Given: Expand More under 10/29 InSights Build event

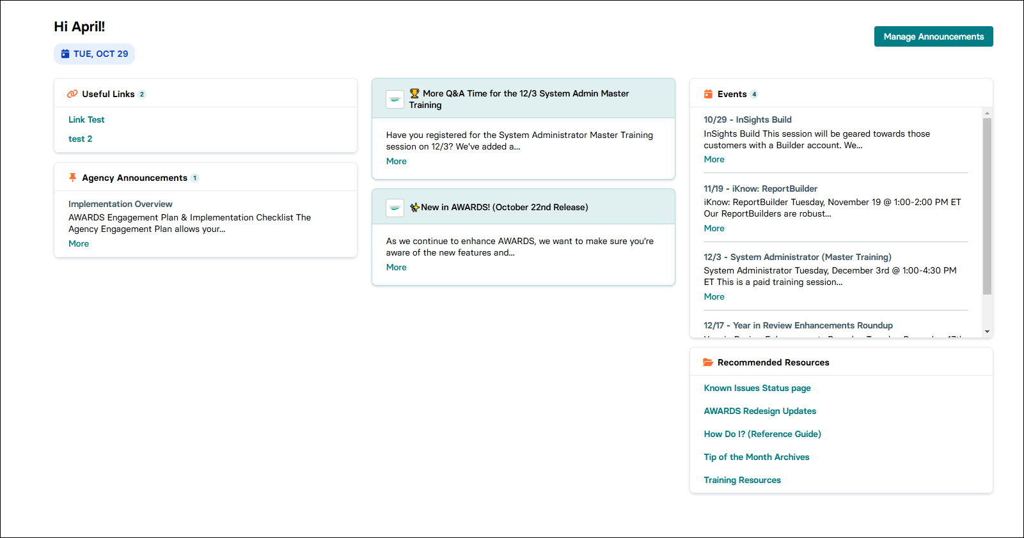Looking at the screenshot, I should pyautogui.click(x=714, y=159).
